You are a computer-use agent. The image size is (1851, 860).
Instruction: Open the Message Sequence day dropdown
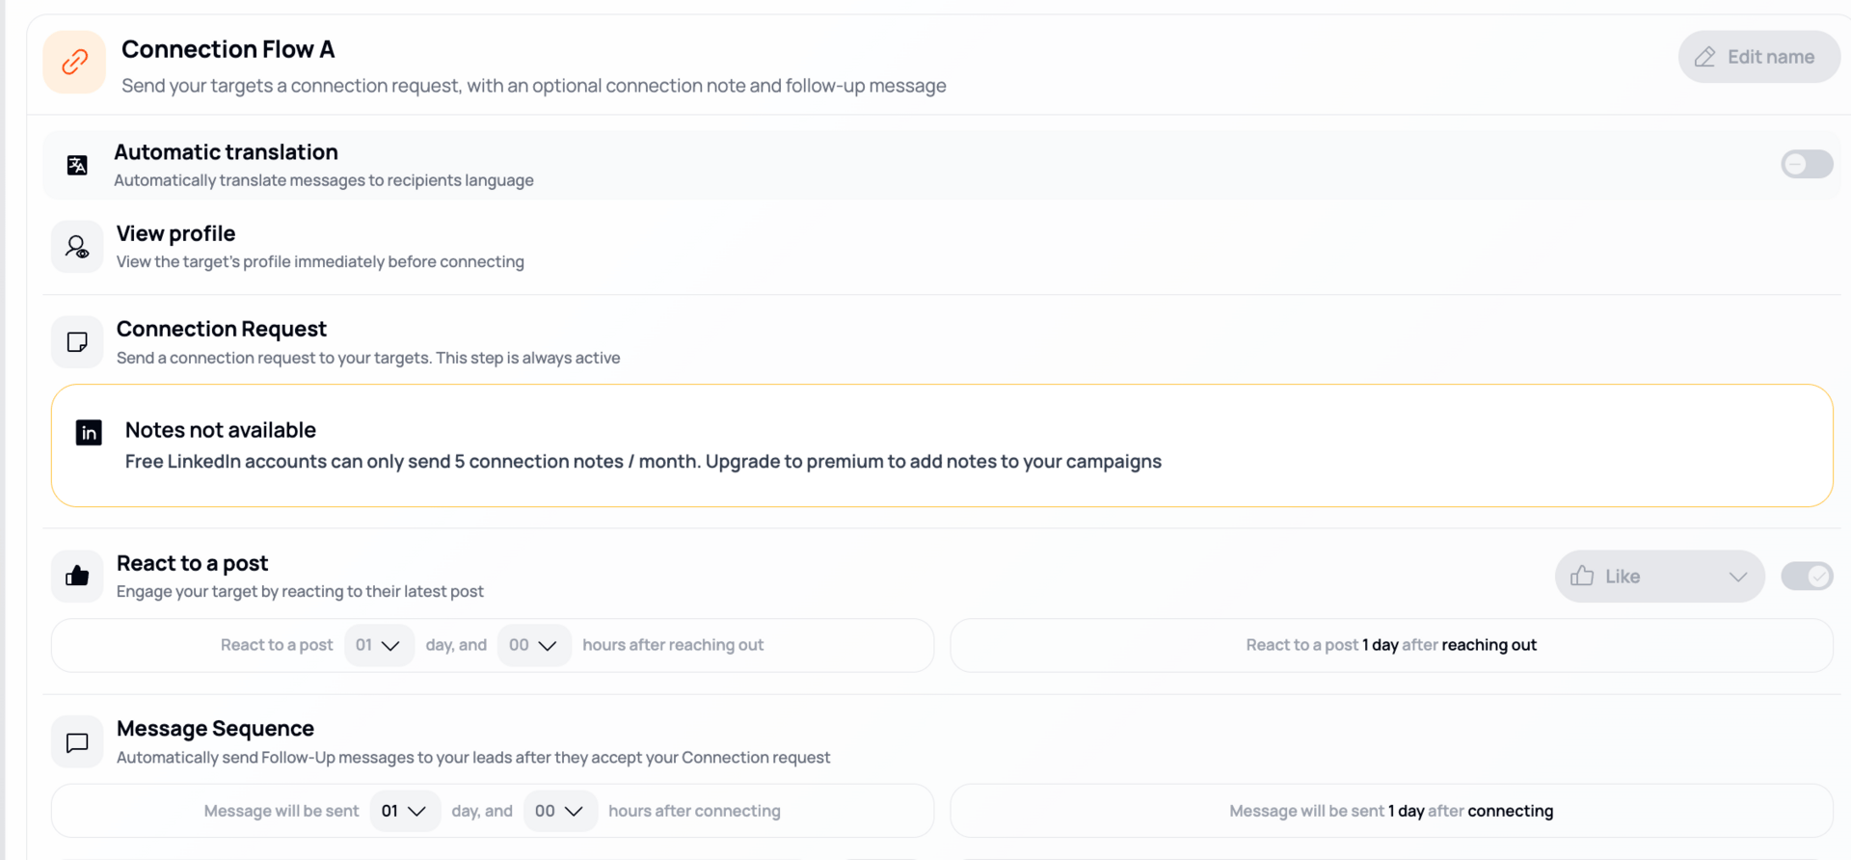pos(405,811)
